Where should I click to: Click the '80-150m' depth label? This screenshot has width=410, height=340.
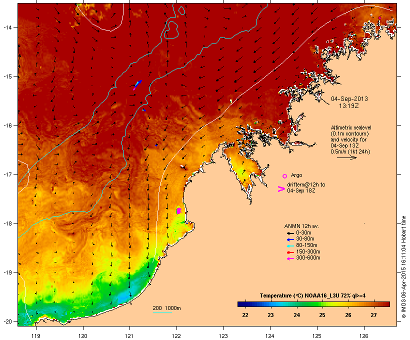coord(306,245)
